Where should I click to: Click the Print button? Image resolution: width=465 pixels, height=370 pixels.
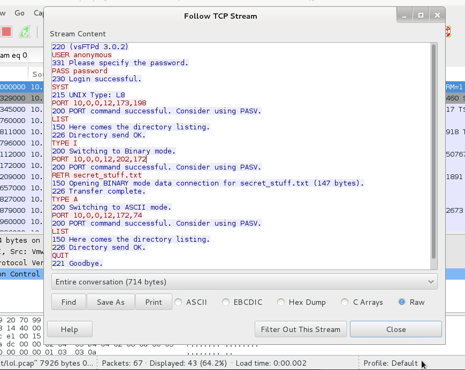click(x=154, y=302)
